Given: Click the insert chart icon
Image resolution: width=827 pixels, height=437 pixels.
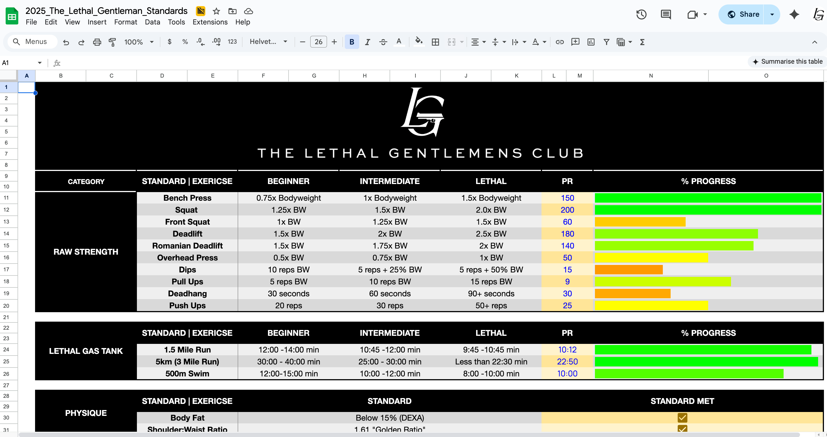Looking at the screenshot, I should pyautogui.click(x=591, y=42).
